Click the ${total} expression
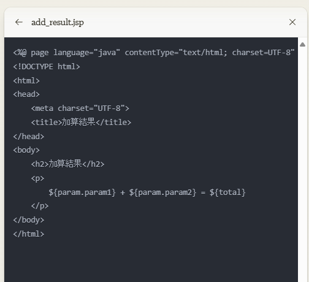This screenshot has width=309, height=282. coord(227,192)
